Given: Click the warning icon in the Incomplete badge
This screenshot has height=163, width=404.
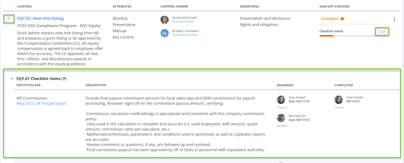Looking at the screenshot, I should [x=342, y=19].
